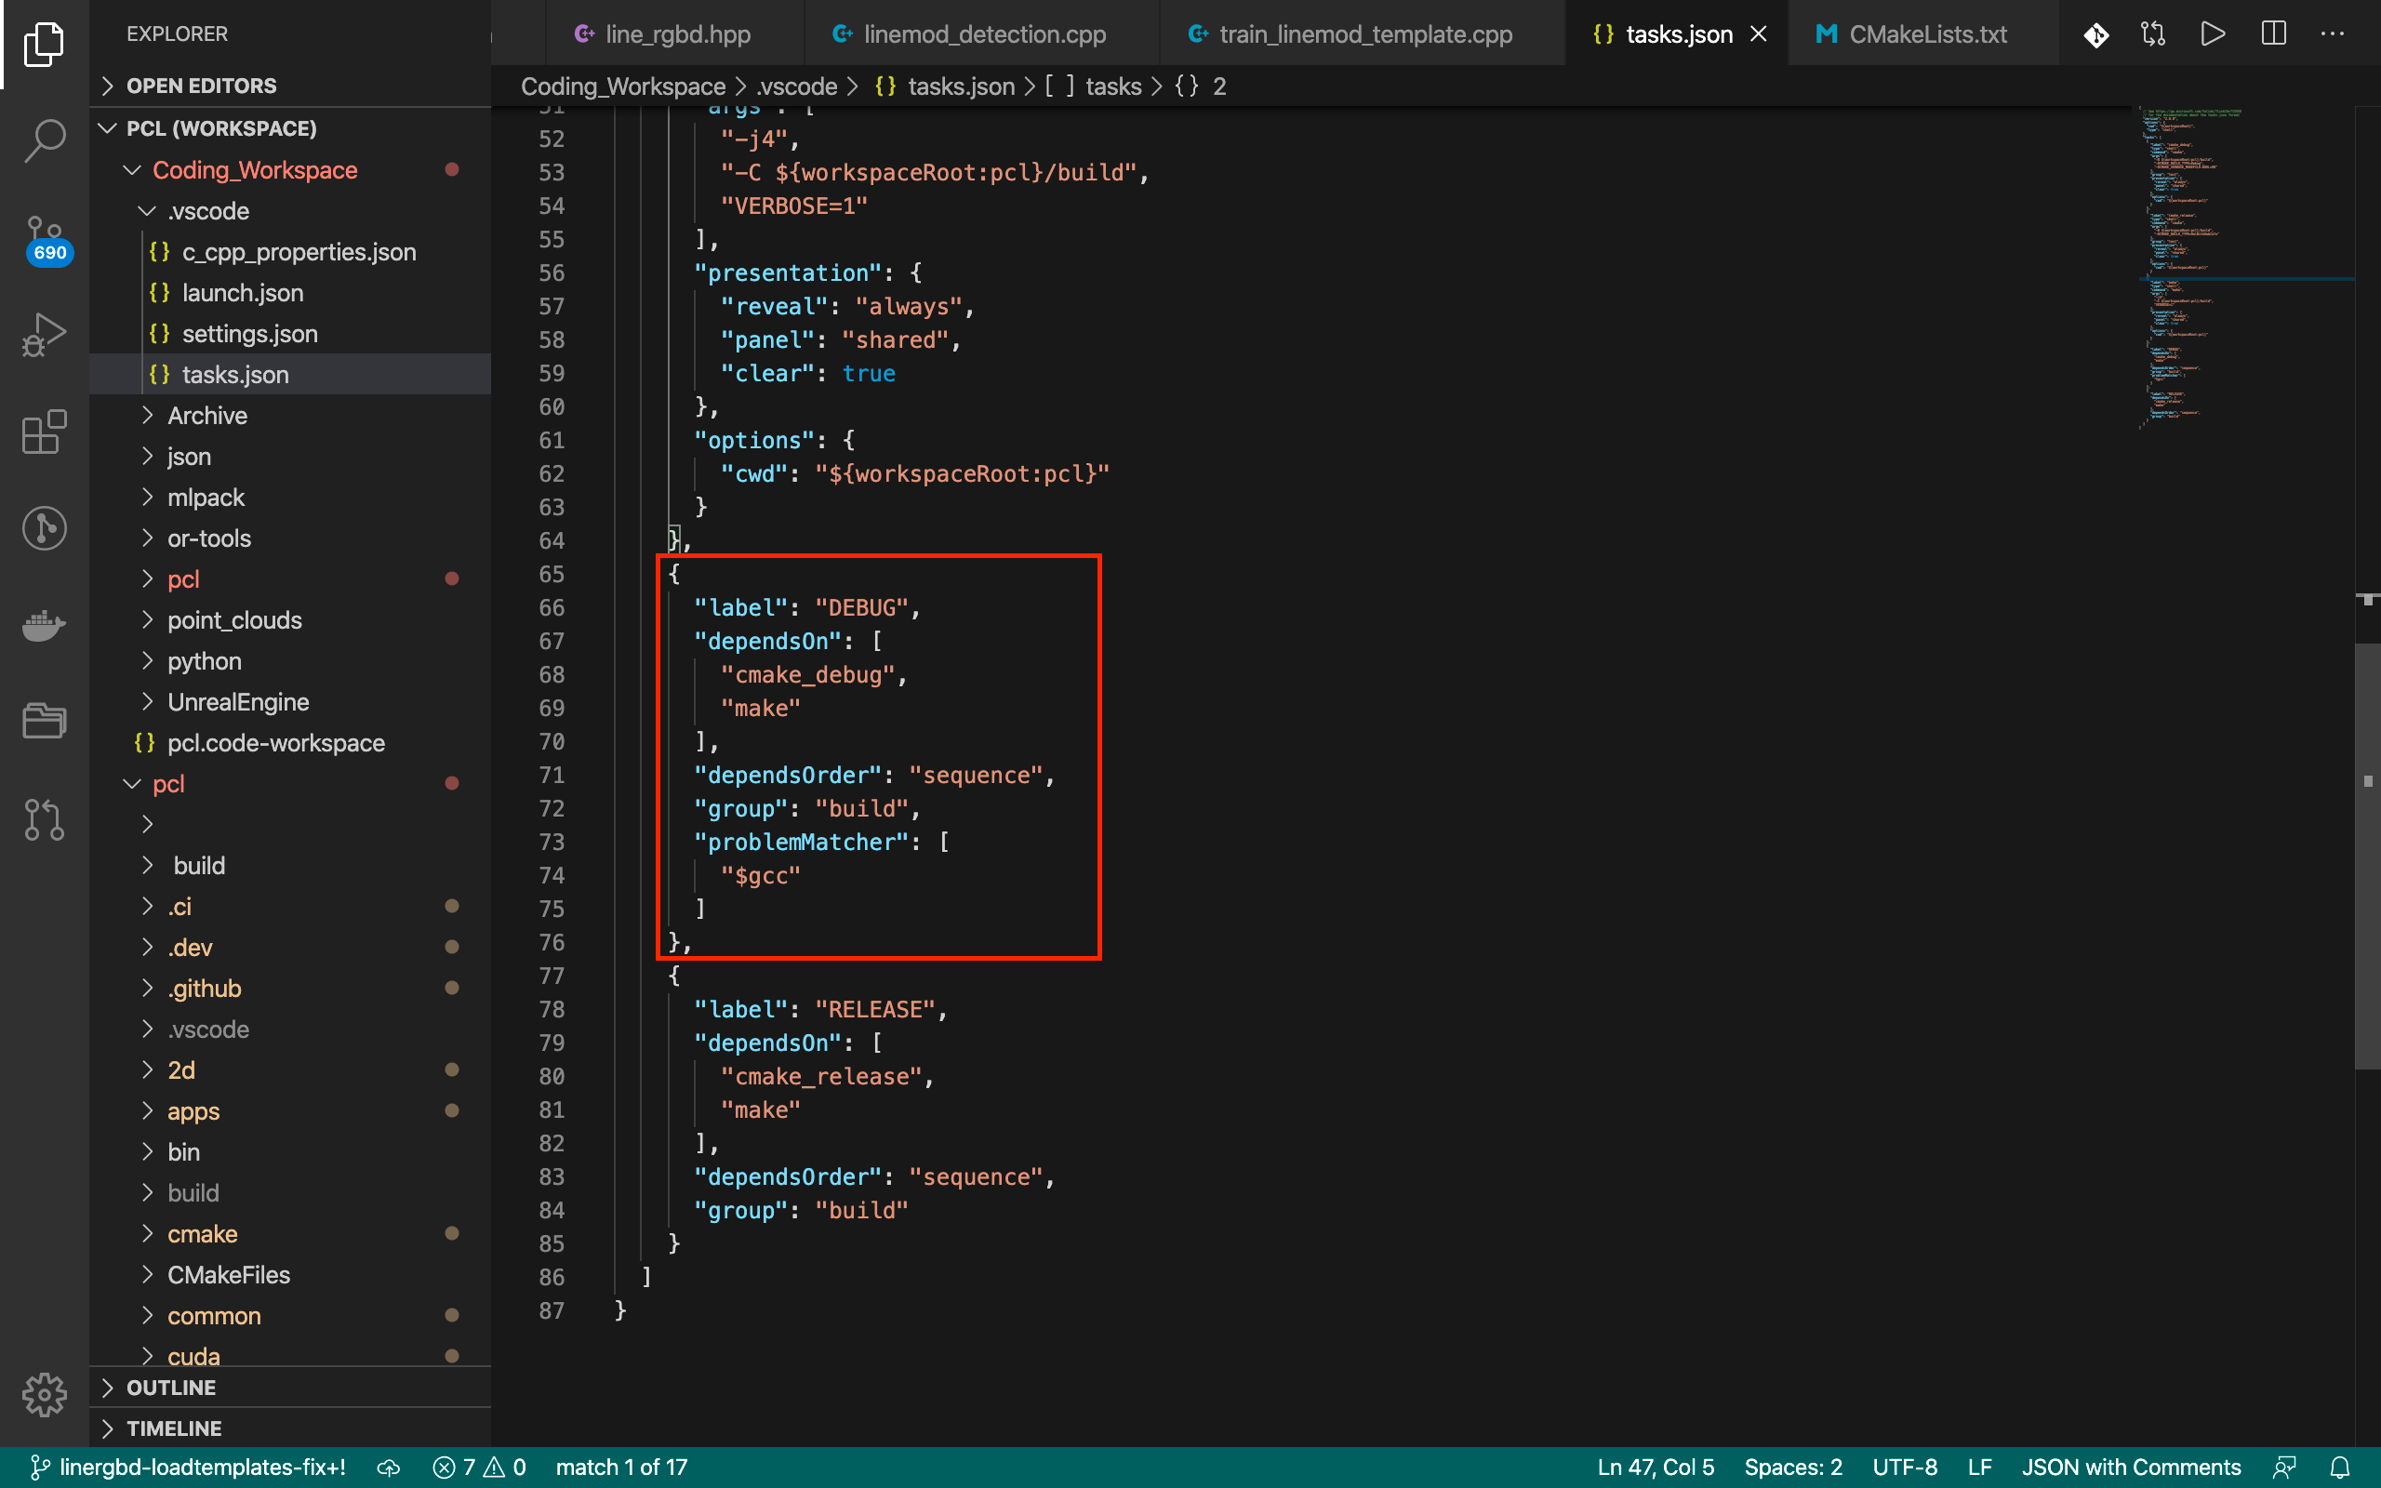The height and width of the screenshot is (1488, 2381).
Task: Change end of line sequence LF
Action: pyautogui.click(x=1979, y=1468)
